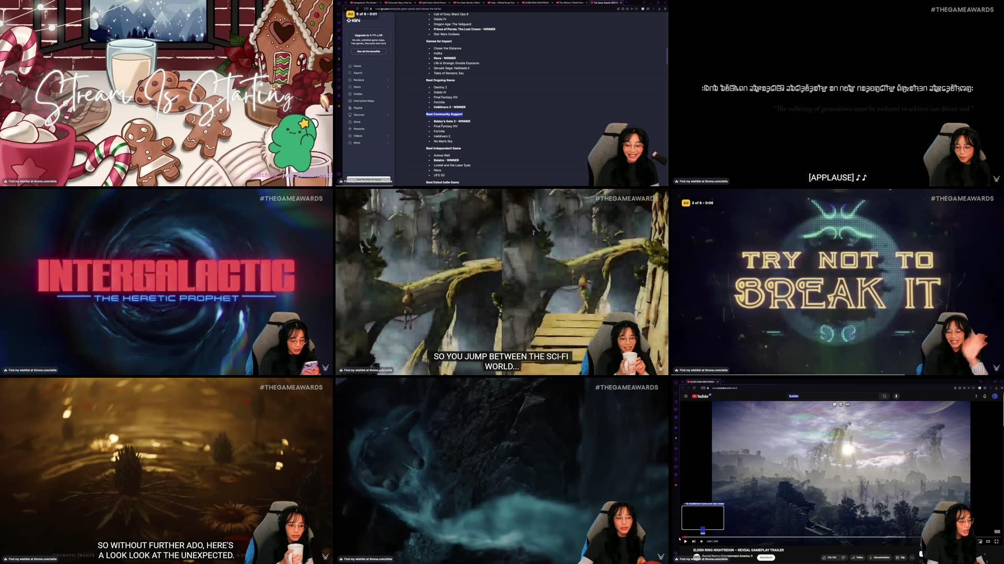Mute the YouTube player volume
Viewport: 1004px width, 564px height.
point(701,541)
